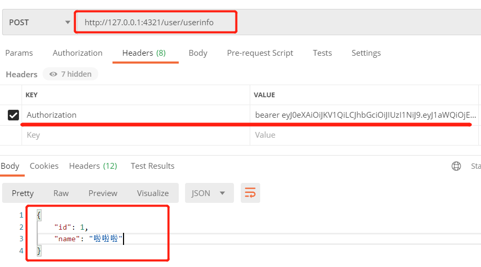Show the response Cookies tab
481x267 pixels.
[x=44, y=166]
